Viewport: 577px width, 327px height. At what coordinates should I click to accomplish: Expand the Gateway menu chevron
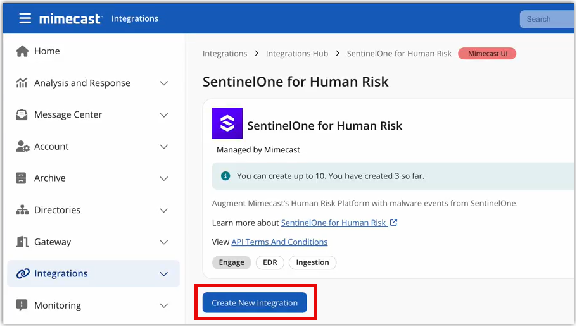pyautogui.click(x=164, y=242)
